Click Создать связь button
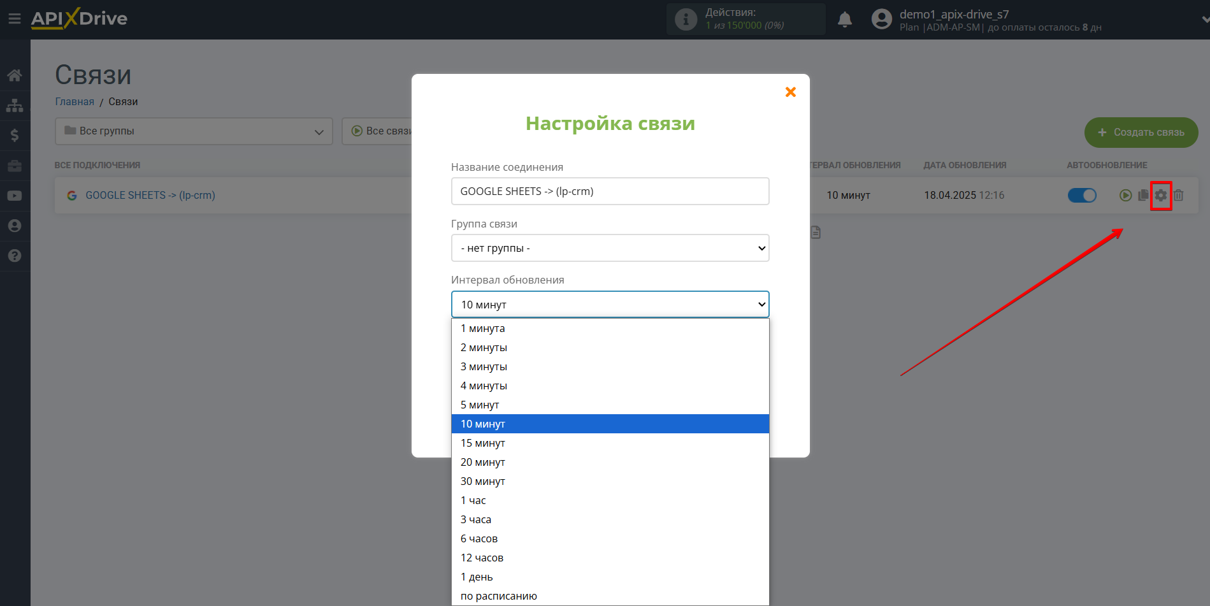Image resolution: width=1210 pixels, height=606 pixels. (1141, 133)
